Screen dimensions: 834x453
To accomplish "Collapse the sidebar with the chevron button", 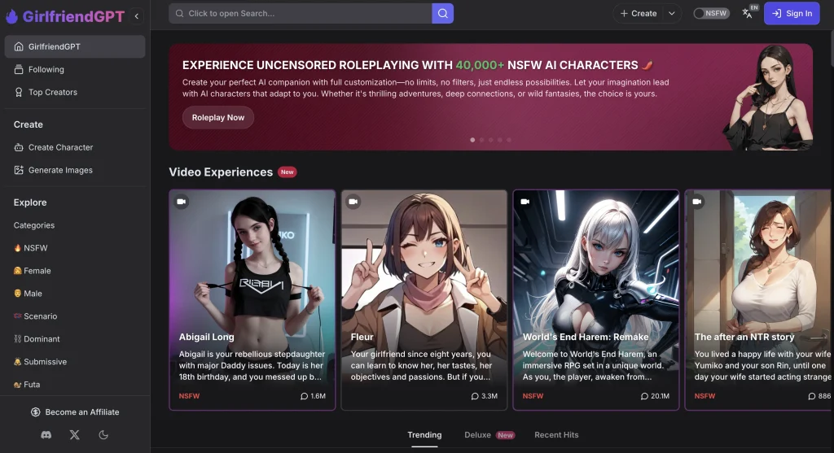I will click(137, 16).
